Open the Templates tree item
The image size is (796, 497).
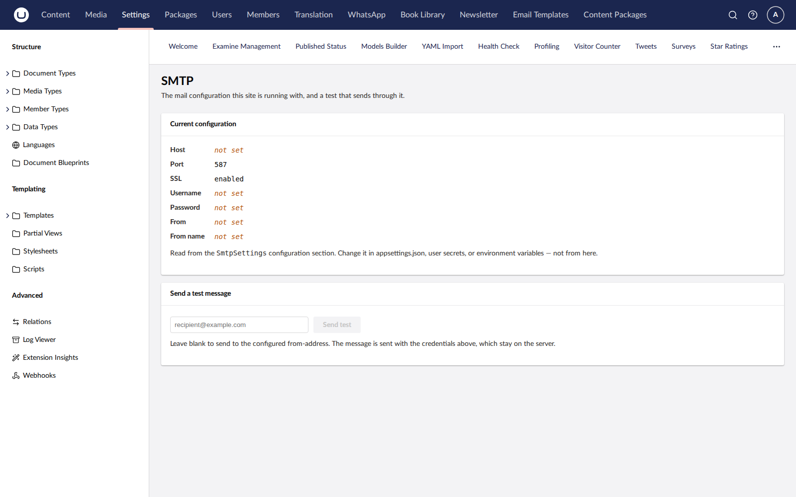38,216
